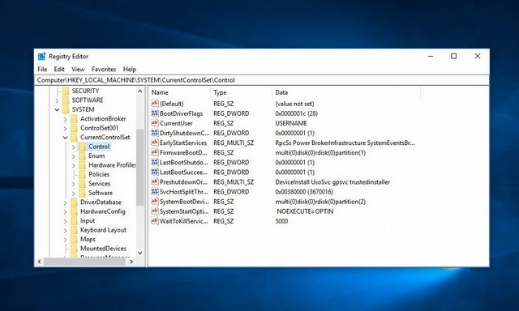Click the icon beside WaitToKillServic...
The width and height of the screenshot is (519, 311).
click(x=155, y=221)
